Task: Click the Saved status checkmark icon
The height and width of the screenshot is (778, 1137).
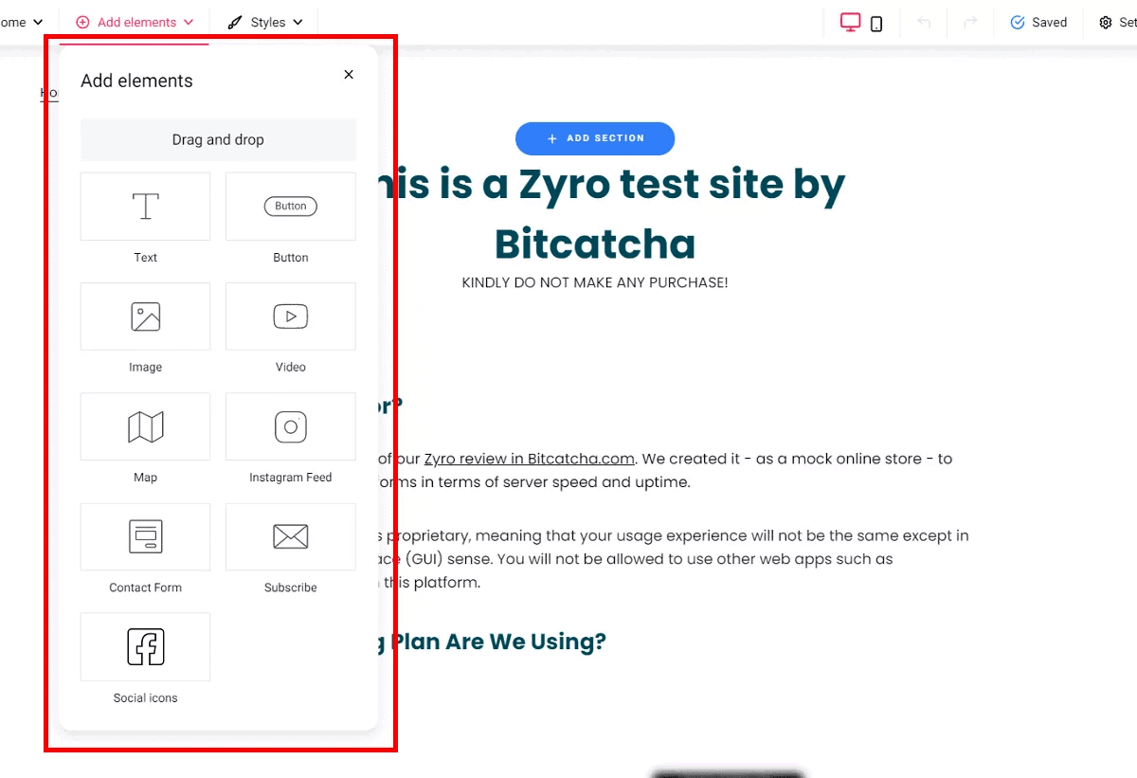Action: [1018, 22]
